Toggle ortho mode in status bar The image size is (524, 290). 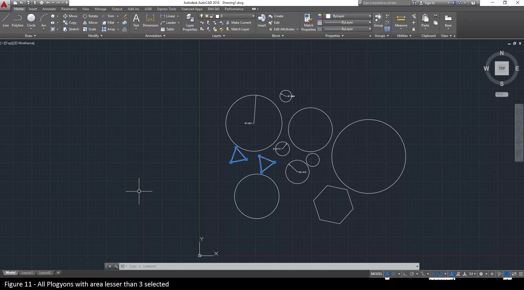pyautogui.click(x=405, y=274)
